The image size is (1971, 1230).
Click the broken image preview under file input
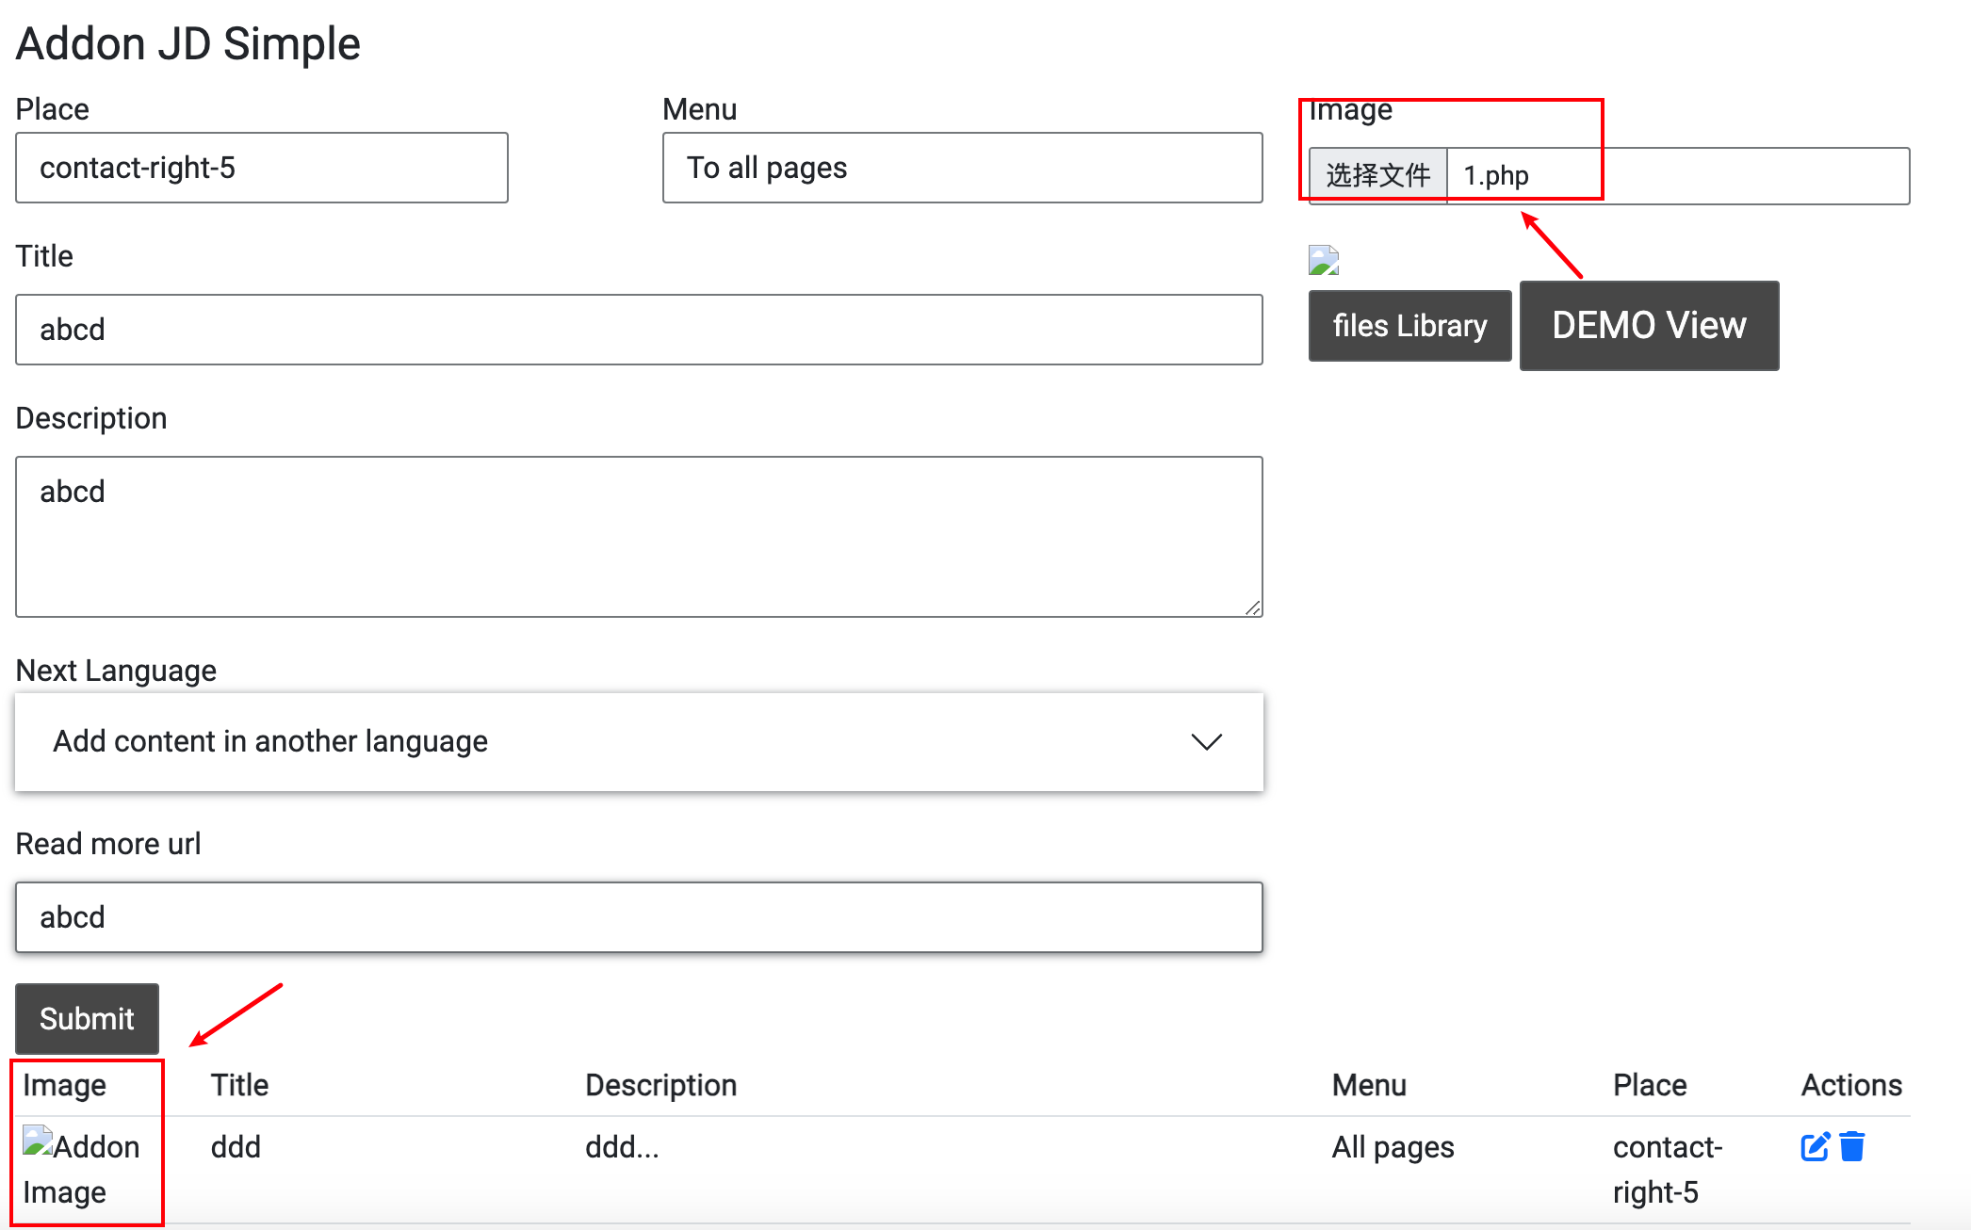click(1324, 260)
